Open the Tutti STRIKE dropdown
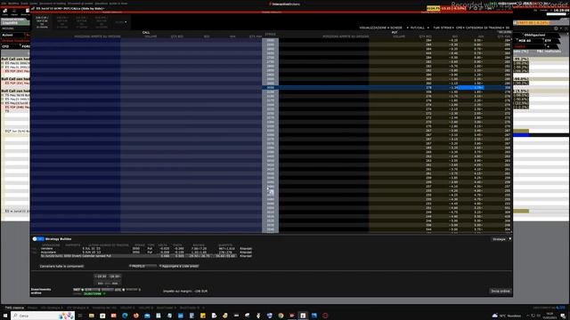Screen dimensions: 570x320 point(444,28)
